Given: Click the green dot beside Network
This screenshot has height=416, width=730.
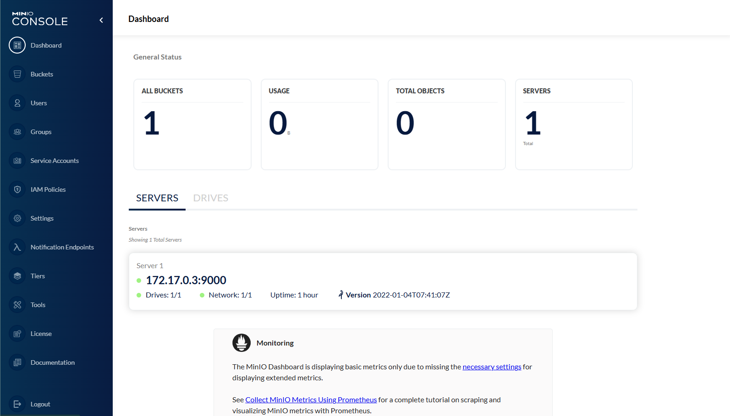Looking at the screenshot, I should [202, 295].
